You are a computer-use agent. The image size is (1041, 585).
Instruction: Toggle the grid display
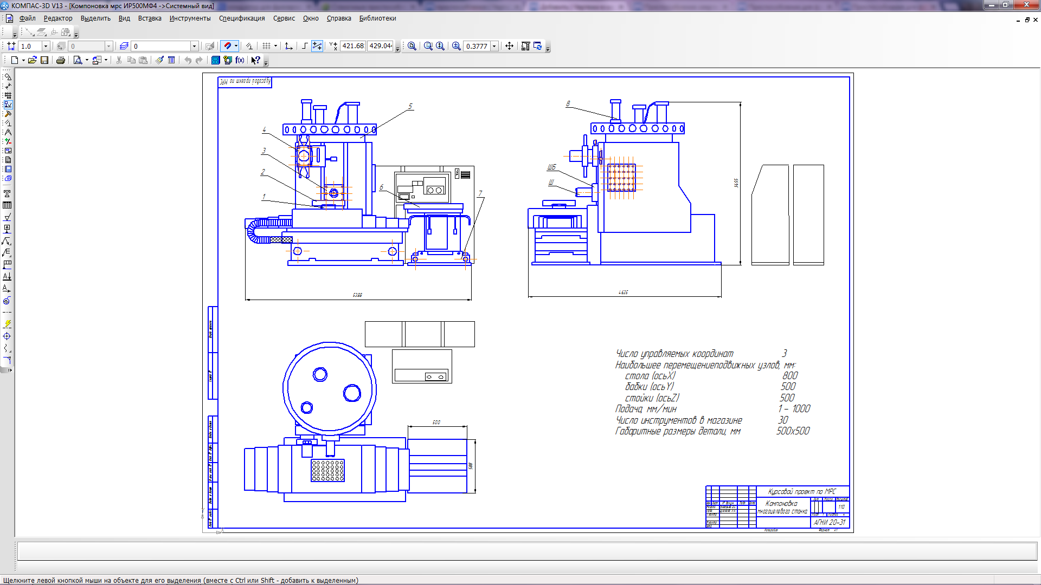266,46
